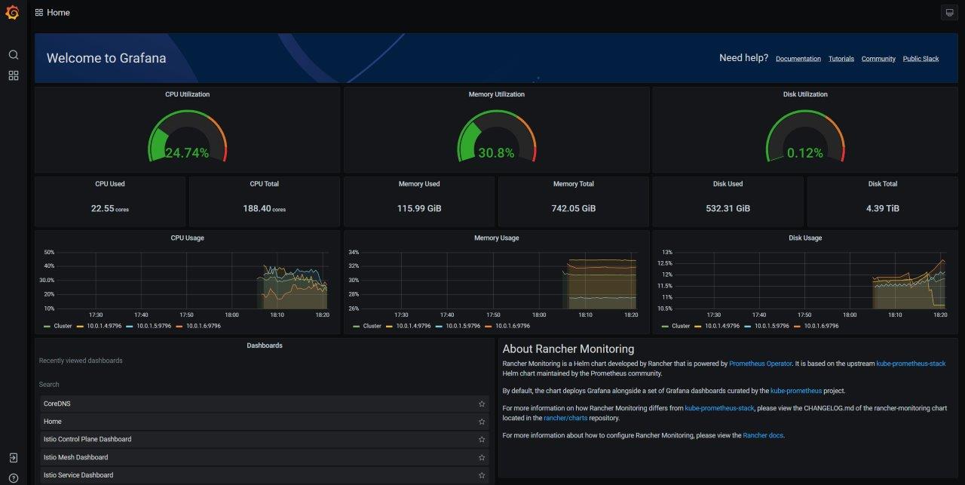Click the sign-in icon in sidebar
Screen dimensions: 965x485
[13, 458]
